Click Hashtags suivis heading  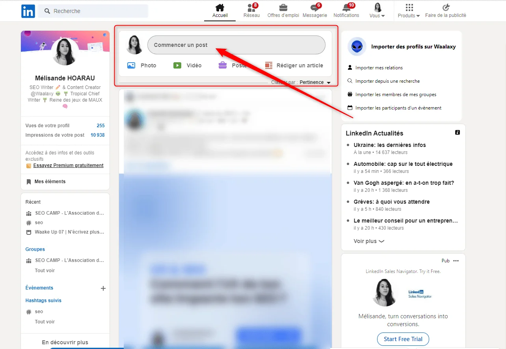point(43,301)
